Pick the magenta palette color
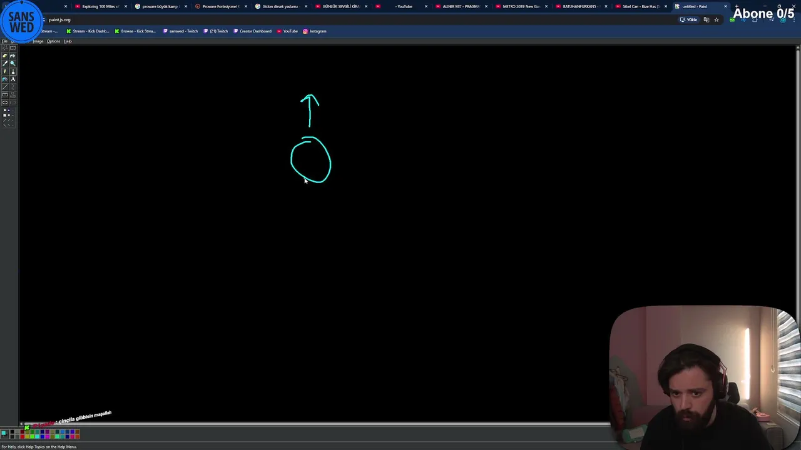Image resolution: width=801 pixels, height=450 pixels. (48, 437)
